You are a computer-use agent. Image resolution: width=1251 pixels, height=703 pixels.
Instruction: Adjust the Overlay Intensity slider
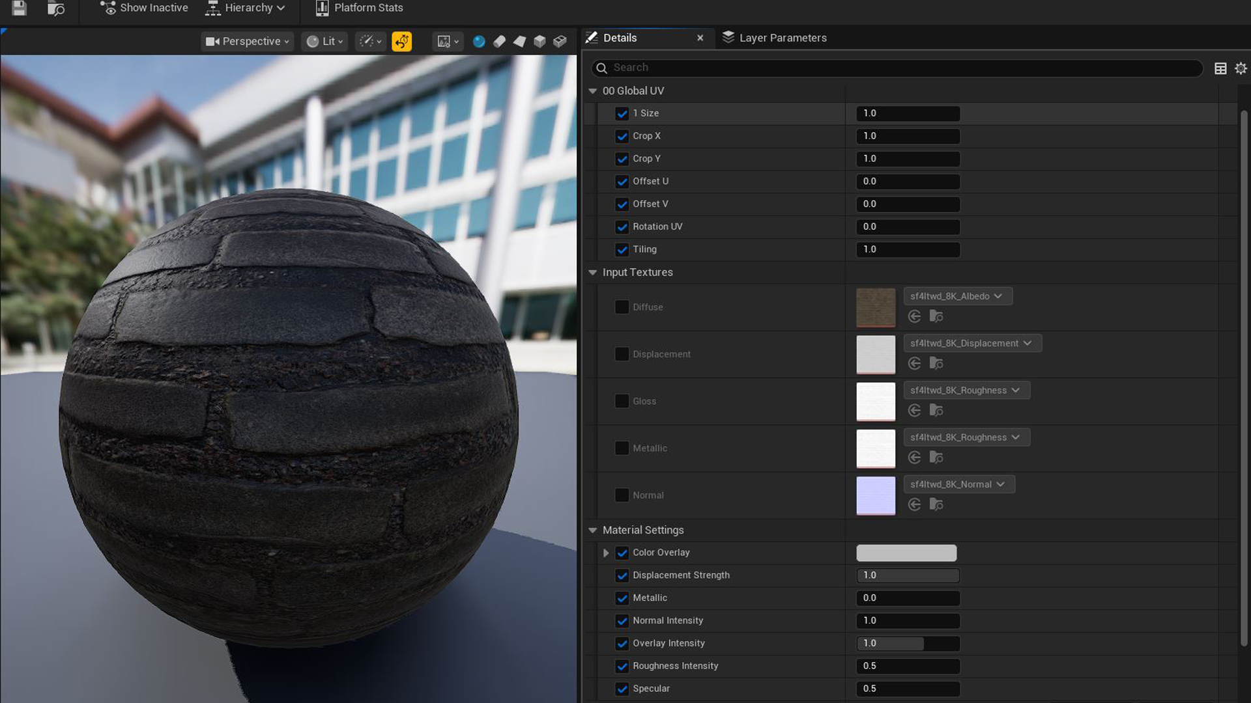(908, 643)
